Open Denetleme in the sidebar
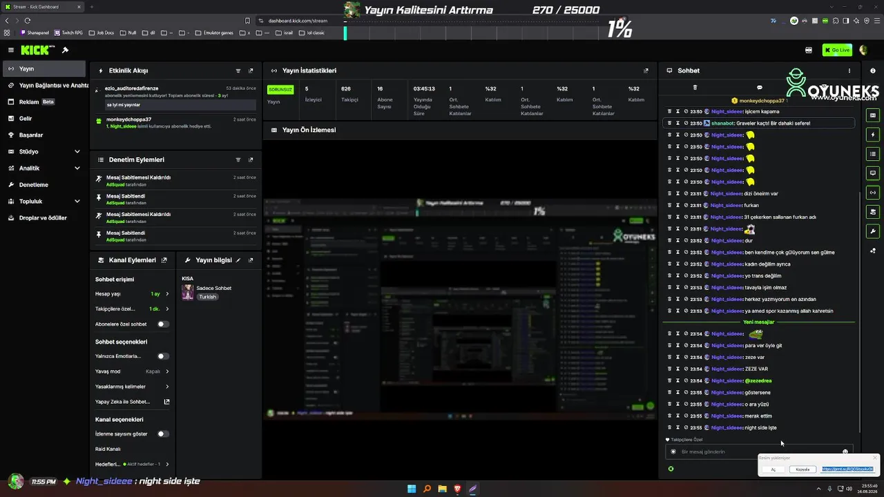This screenshot has width=884, height=497. coord(44,185)
